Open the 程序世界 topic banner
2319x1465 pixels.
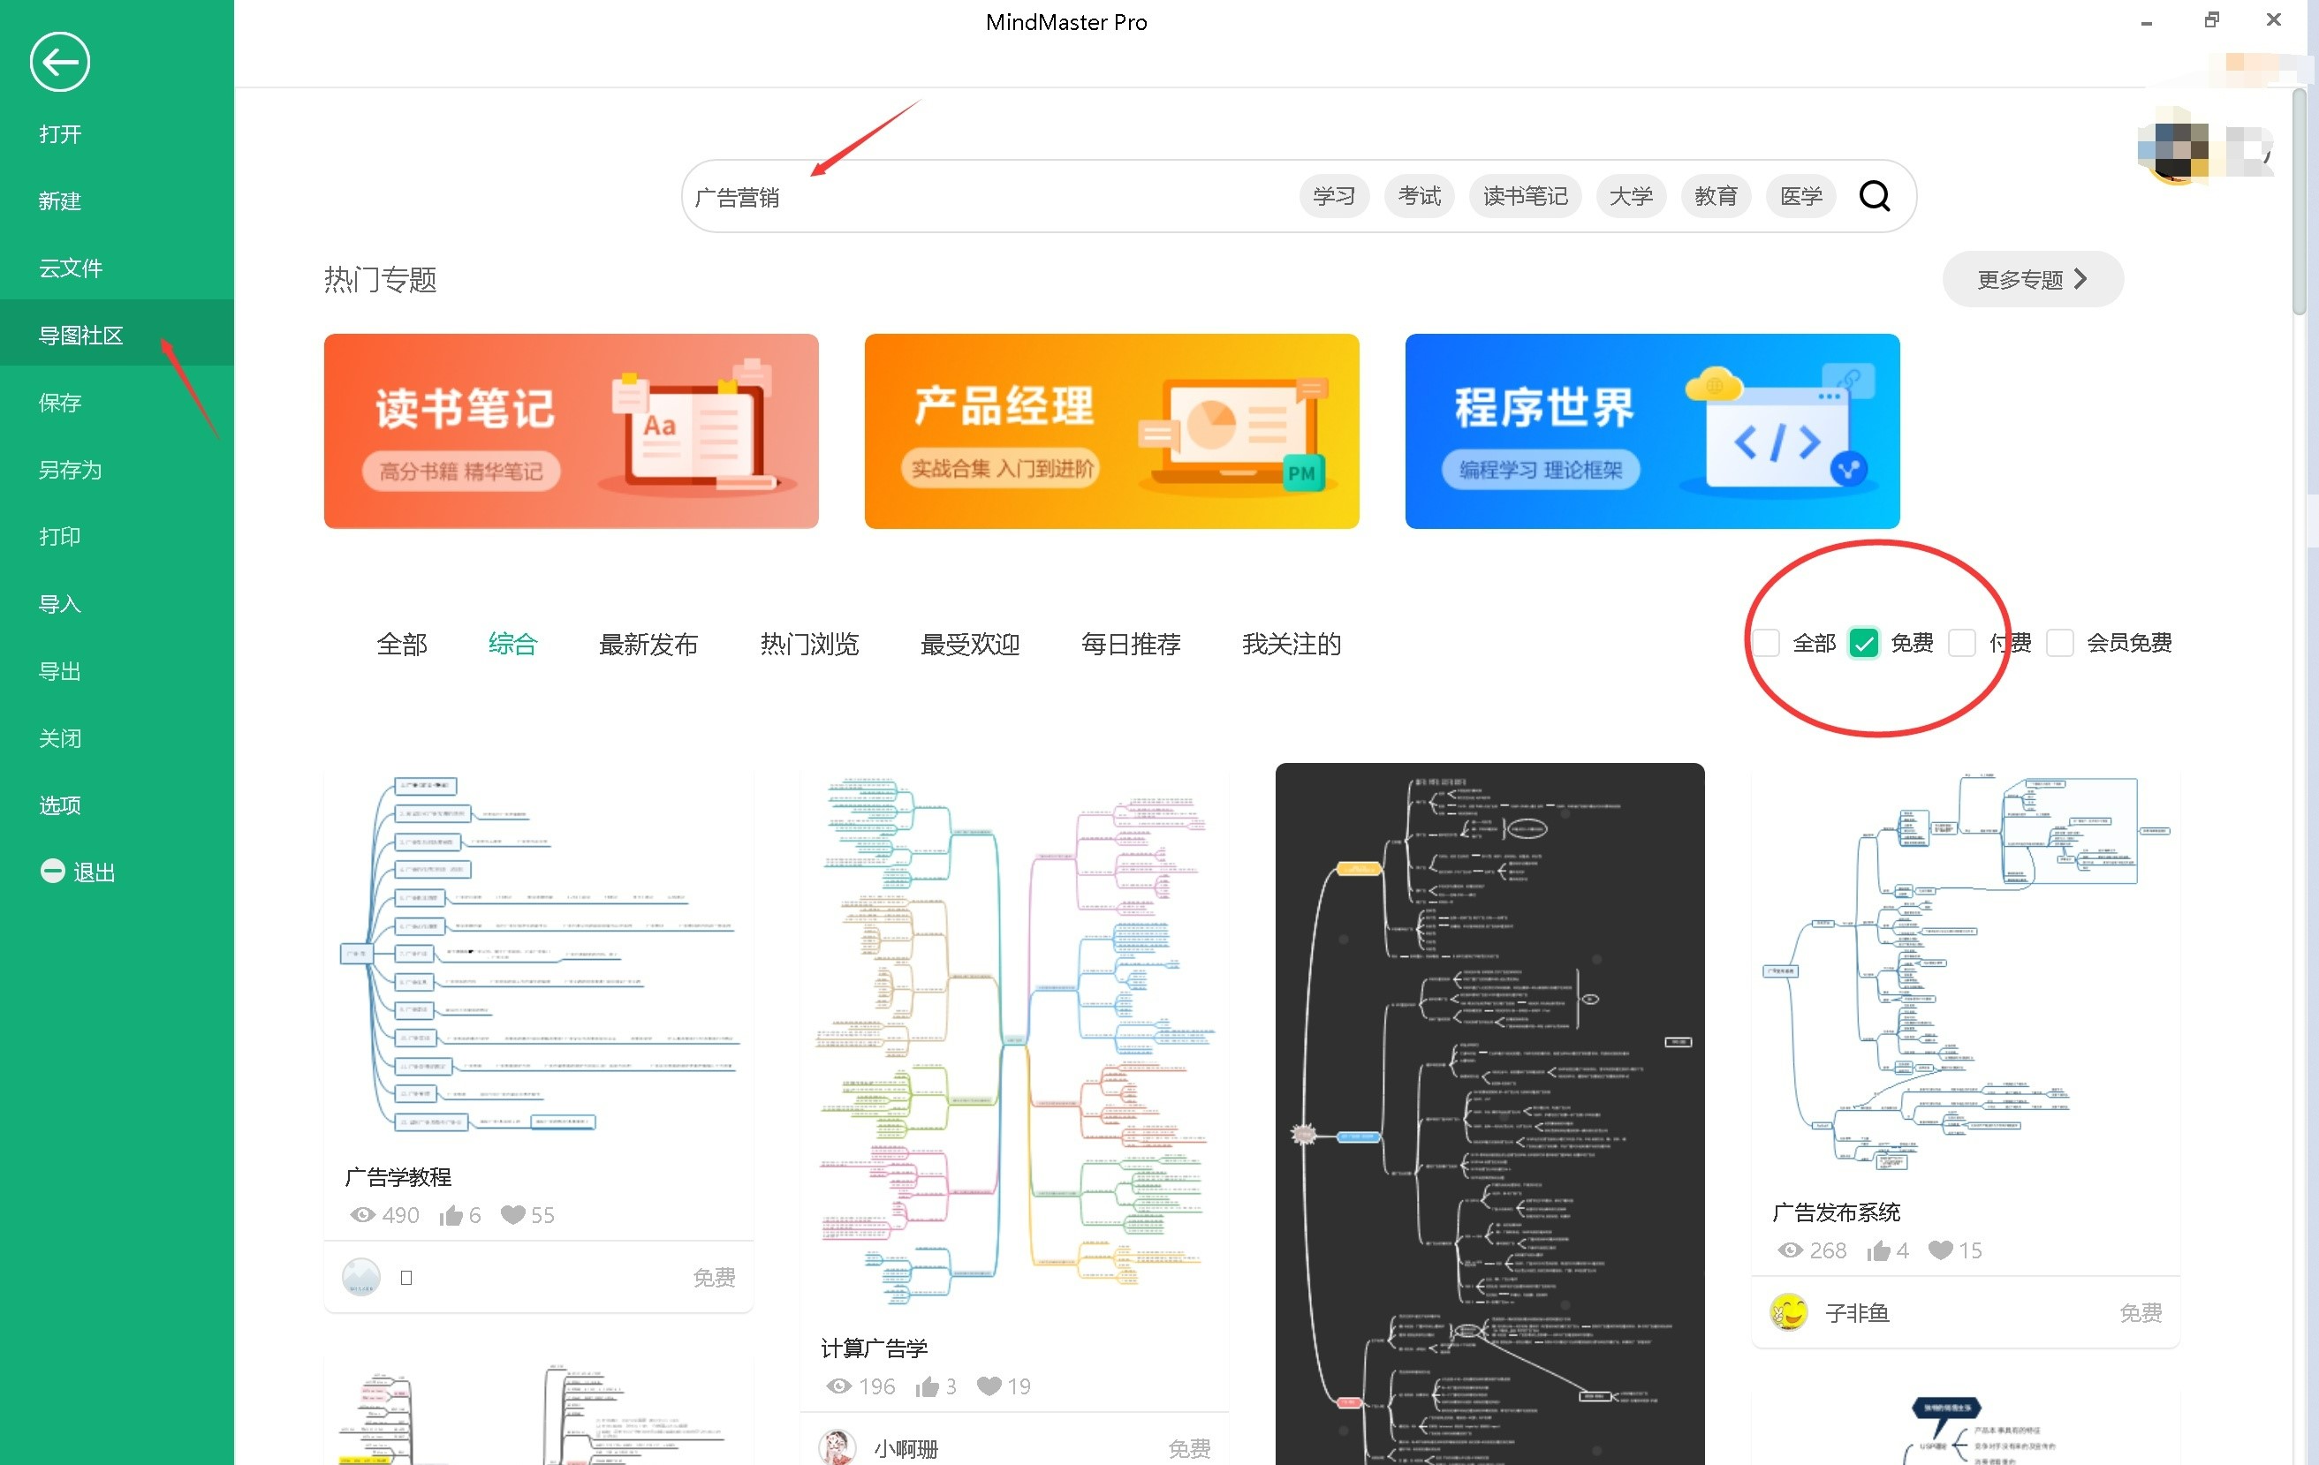tap(1652, 431)
